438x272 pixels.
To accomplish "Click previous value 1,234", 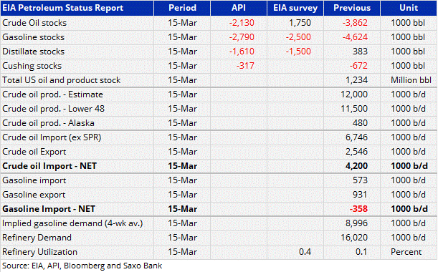I will (x=356, y=80).
